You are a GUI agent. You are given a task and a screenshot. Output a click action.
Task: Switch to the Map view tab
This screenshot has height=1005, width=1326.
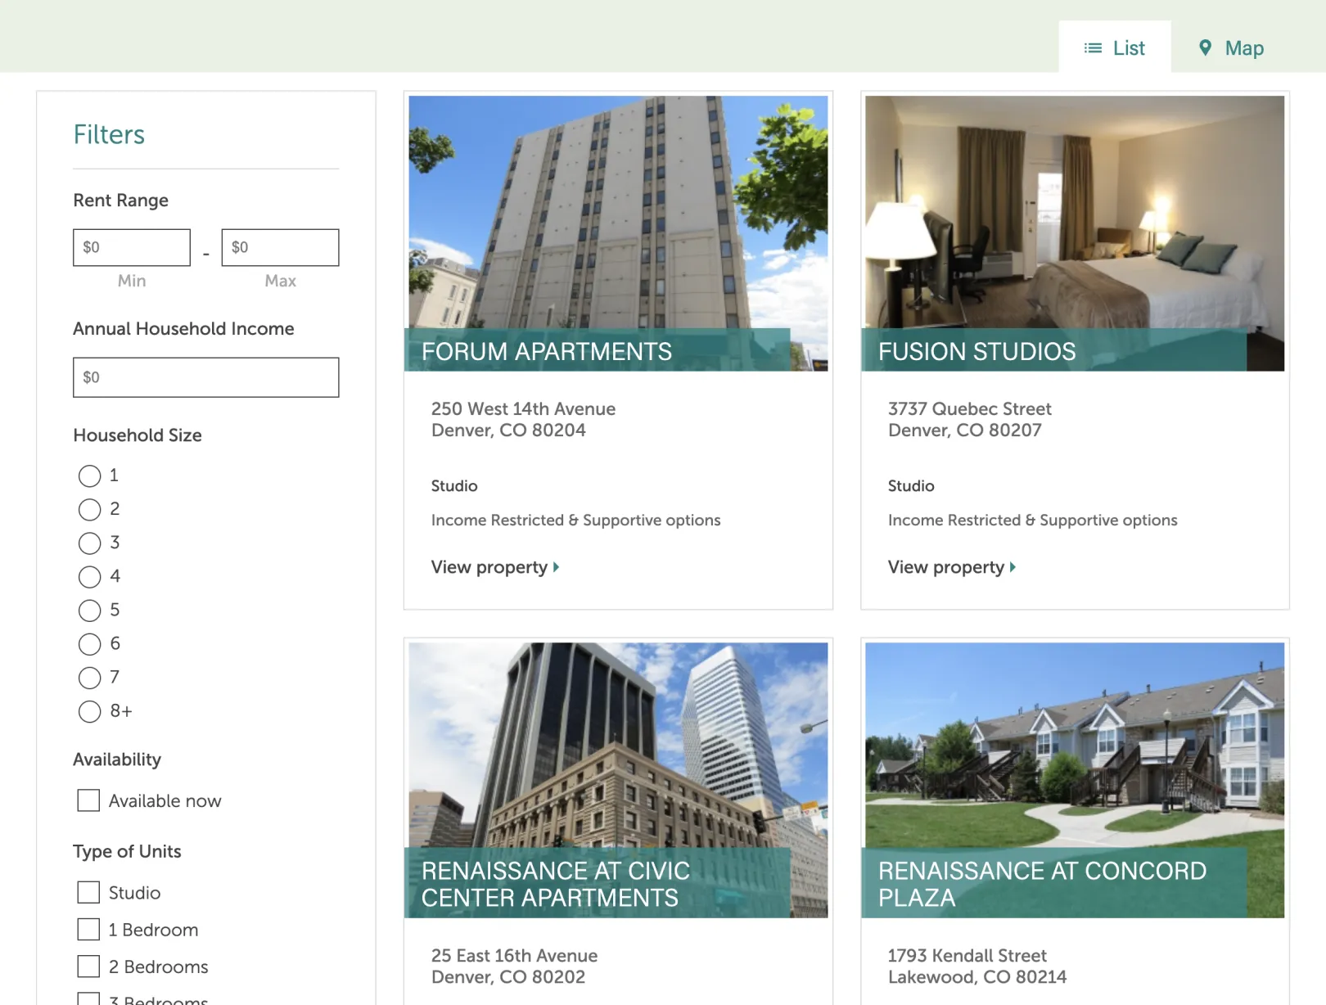(1231, 48)
